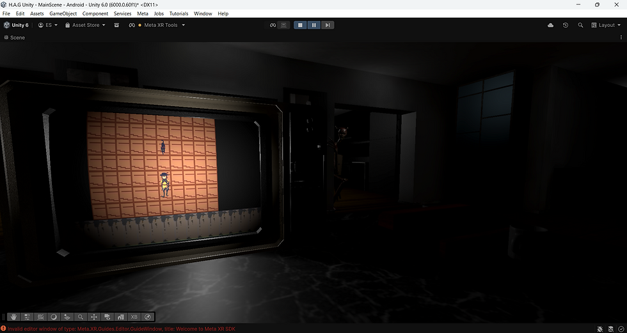The image size is (627, 333).
Task: Open the File menu
Action: [6, 13]
